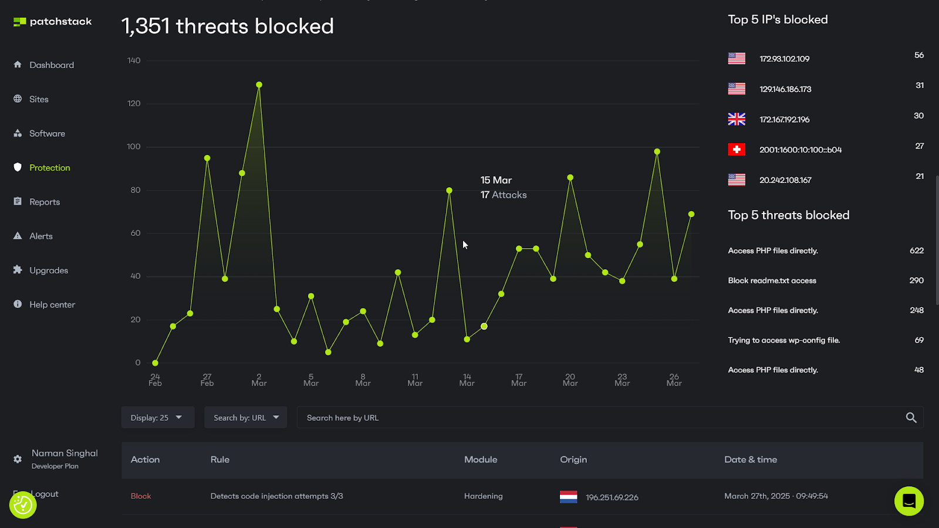Expand the Search by: URL dropdown

pos(245,417)
